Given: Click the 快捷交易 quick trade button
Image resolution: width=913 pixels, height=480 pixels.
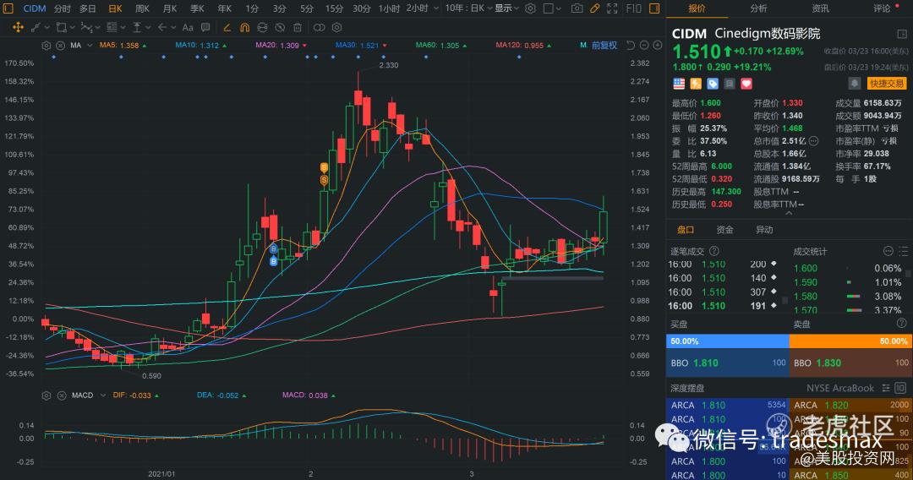Looking at the screenshot, I should [x=887, y=83].
